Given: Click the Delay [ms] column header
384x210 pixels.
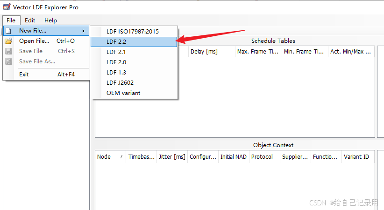Looking at the screenshot, I should pos(212,52).
